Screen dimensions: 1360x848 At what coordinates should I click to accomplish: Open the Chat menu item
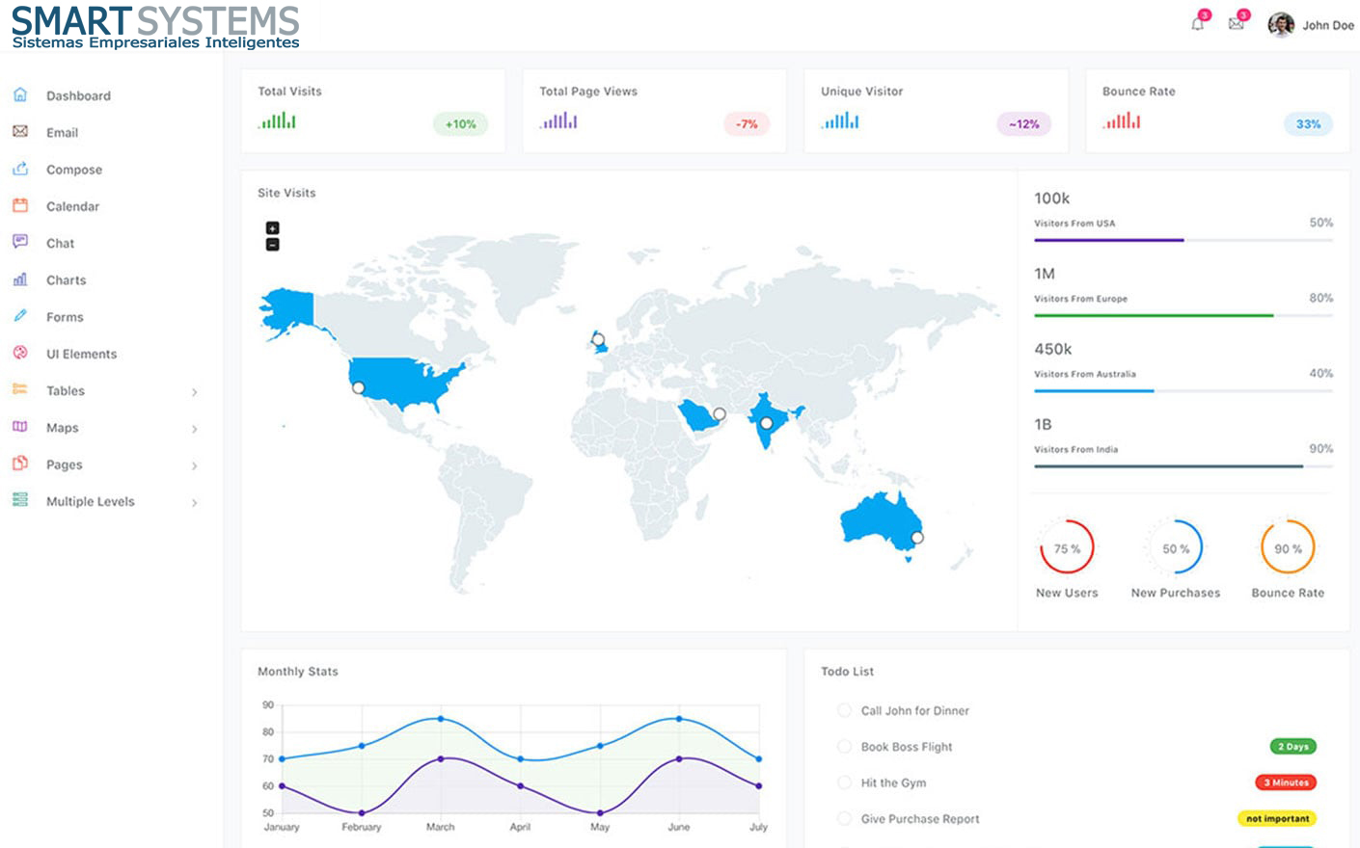(60, 243)
